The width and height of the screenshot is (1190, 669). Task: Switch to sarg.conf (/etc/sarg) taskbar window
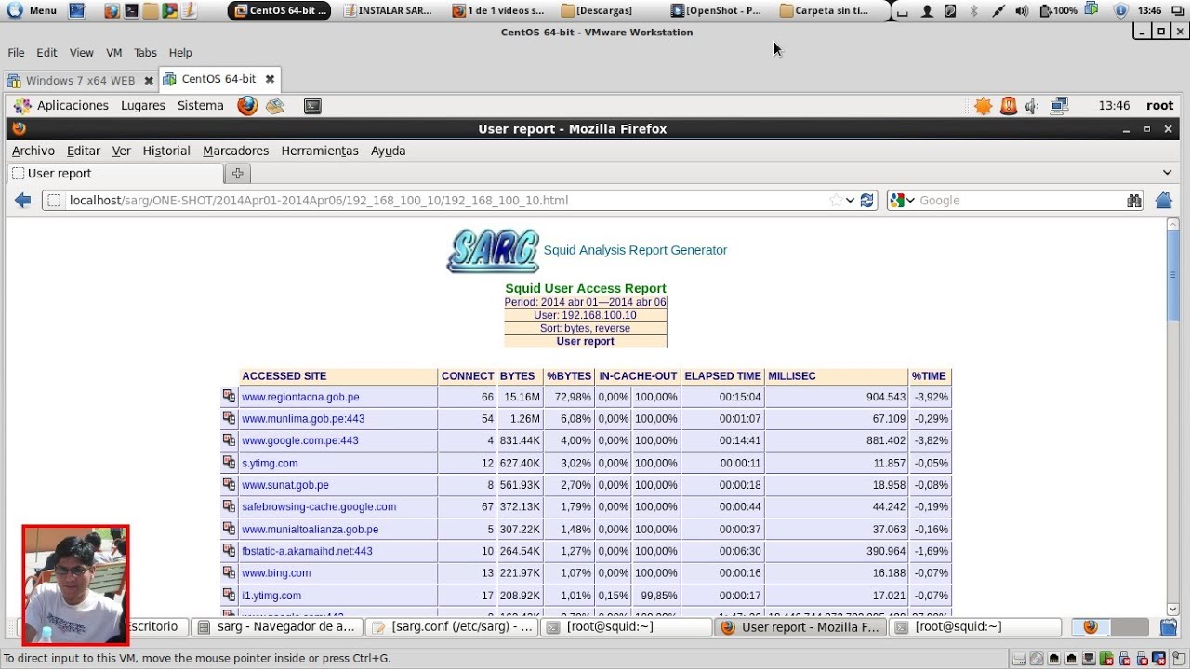[x=452, y=627]
